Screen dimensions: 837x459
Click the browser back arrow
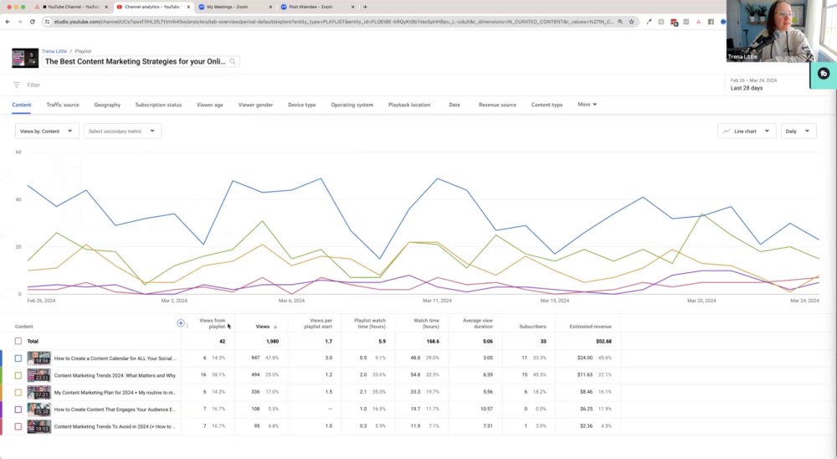coord(8,22)
